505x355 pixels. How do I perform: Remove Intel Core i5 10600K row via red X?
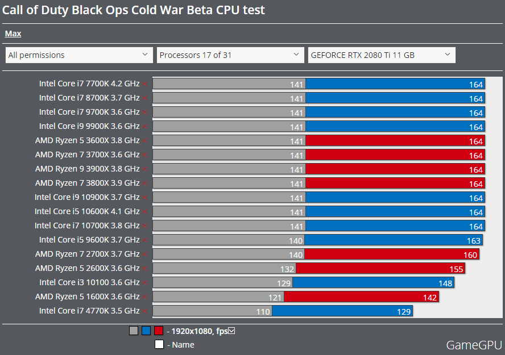(144, 212)
